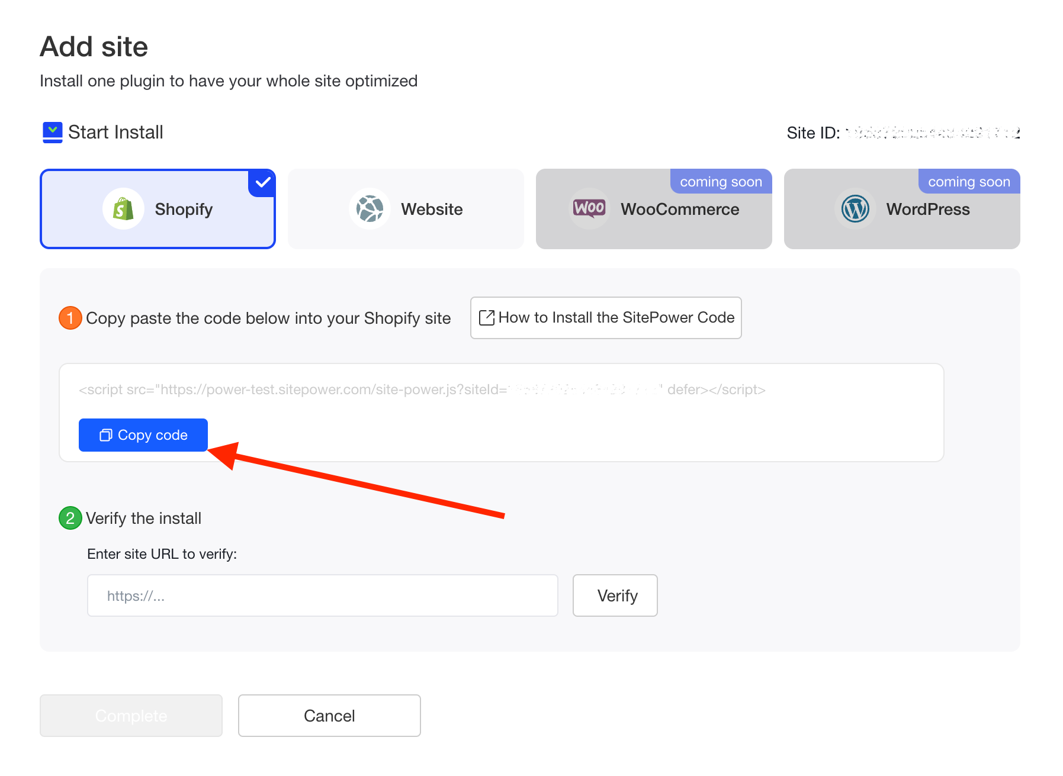
Task: Click the Website globe icon
Action: (370, 209)
